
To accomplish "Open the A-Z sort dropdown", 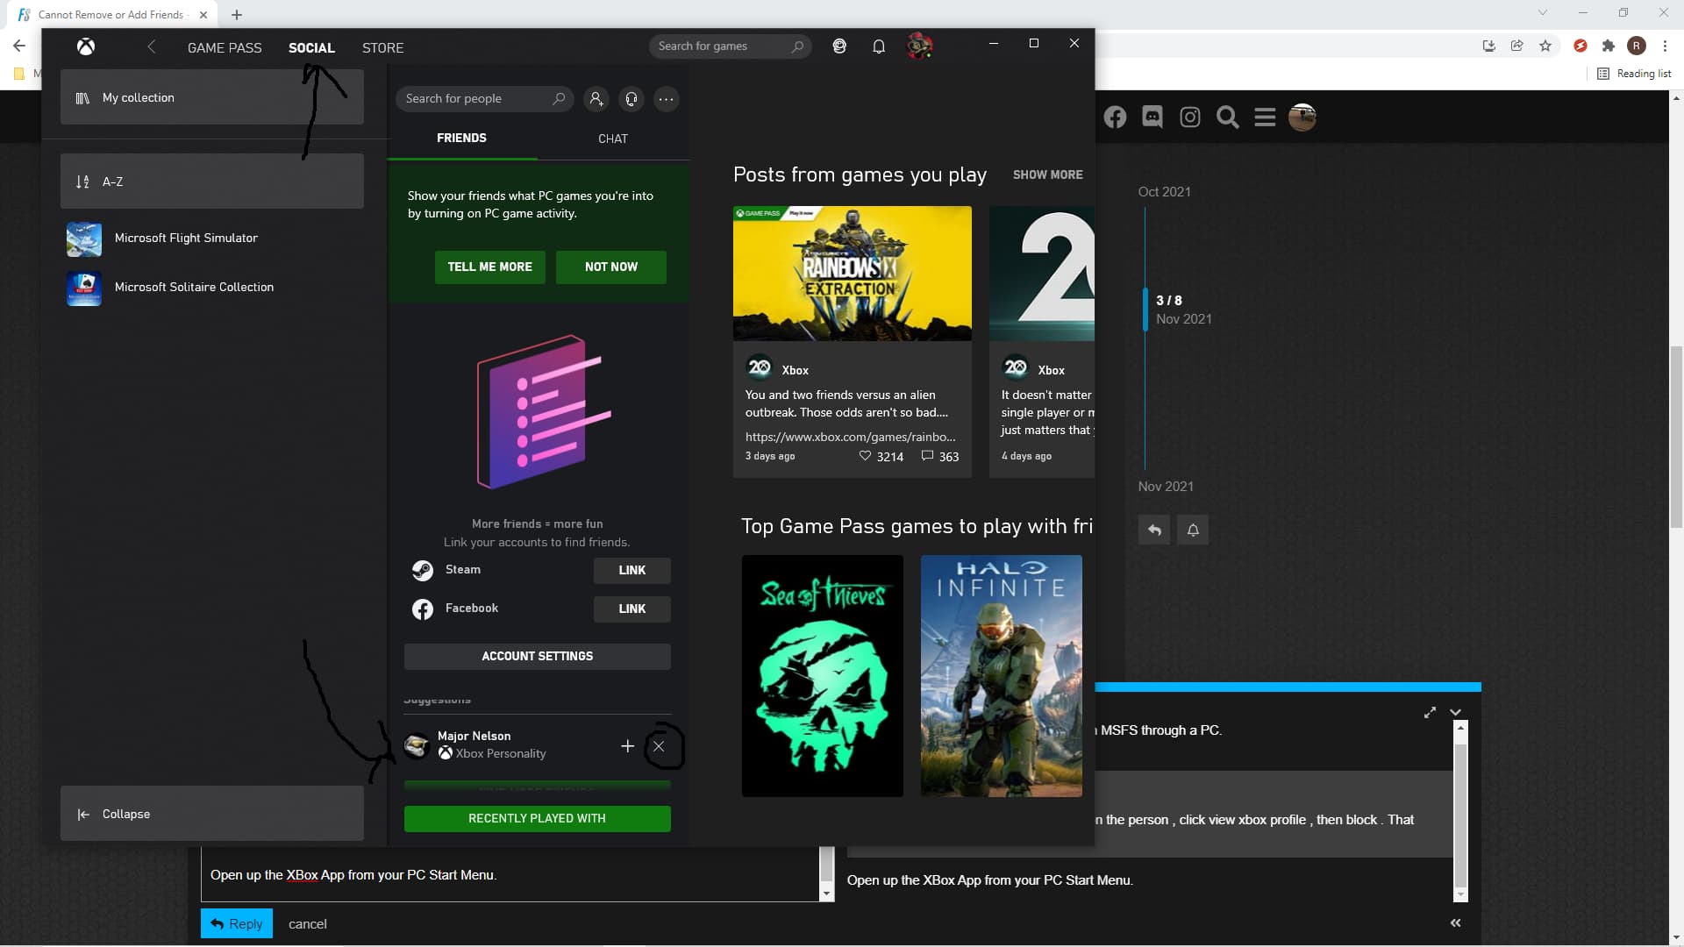I will pyautogui.click(x=212, y=182).
